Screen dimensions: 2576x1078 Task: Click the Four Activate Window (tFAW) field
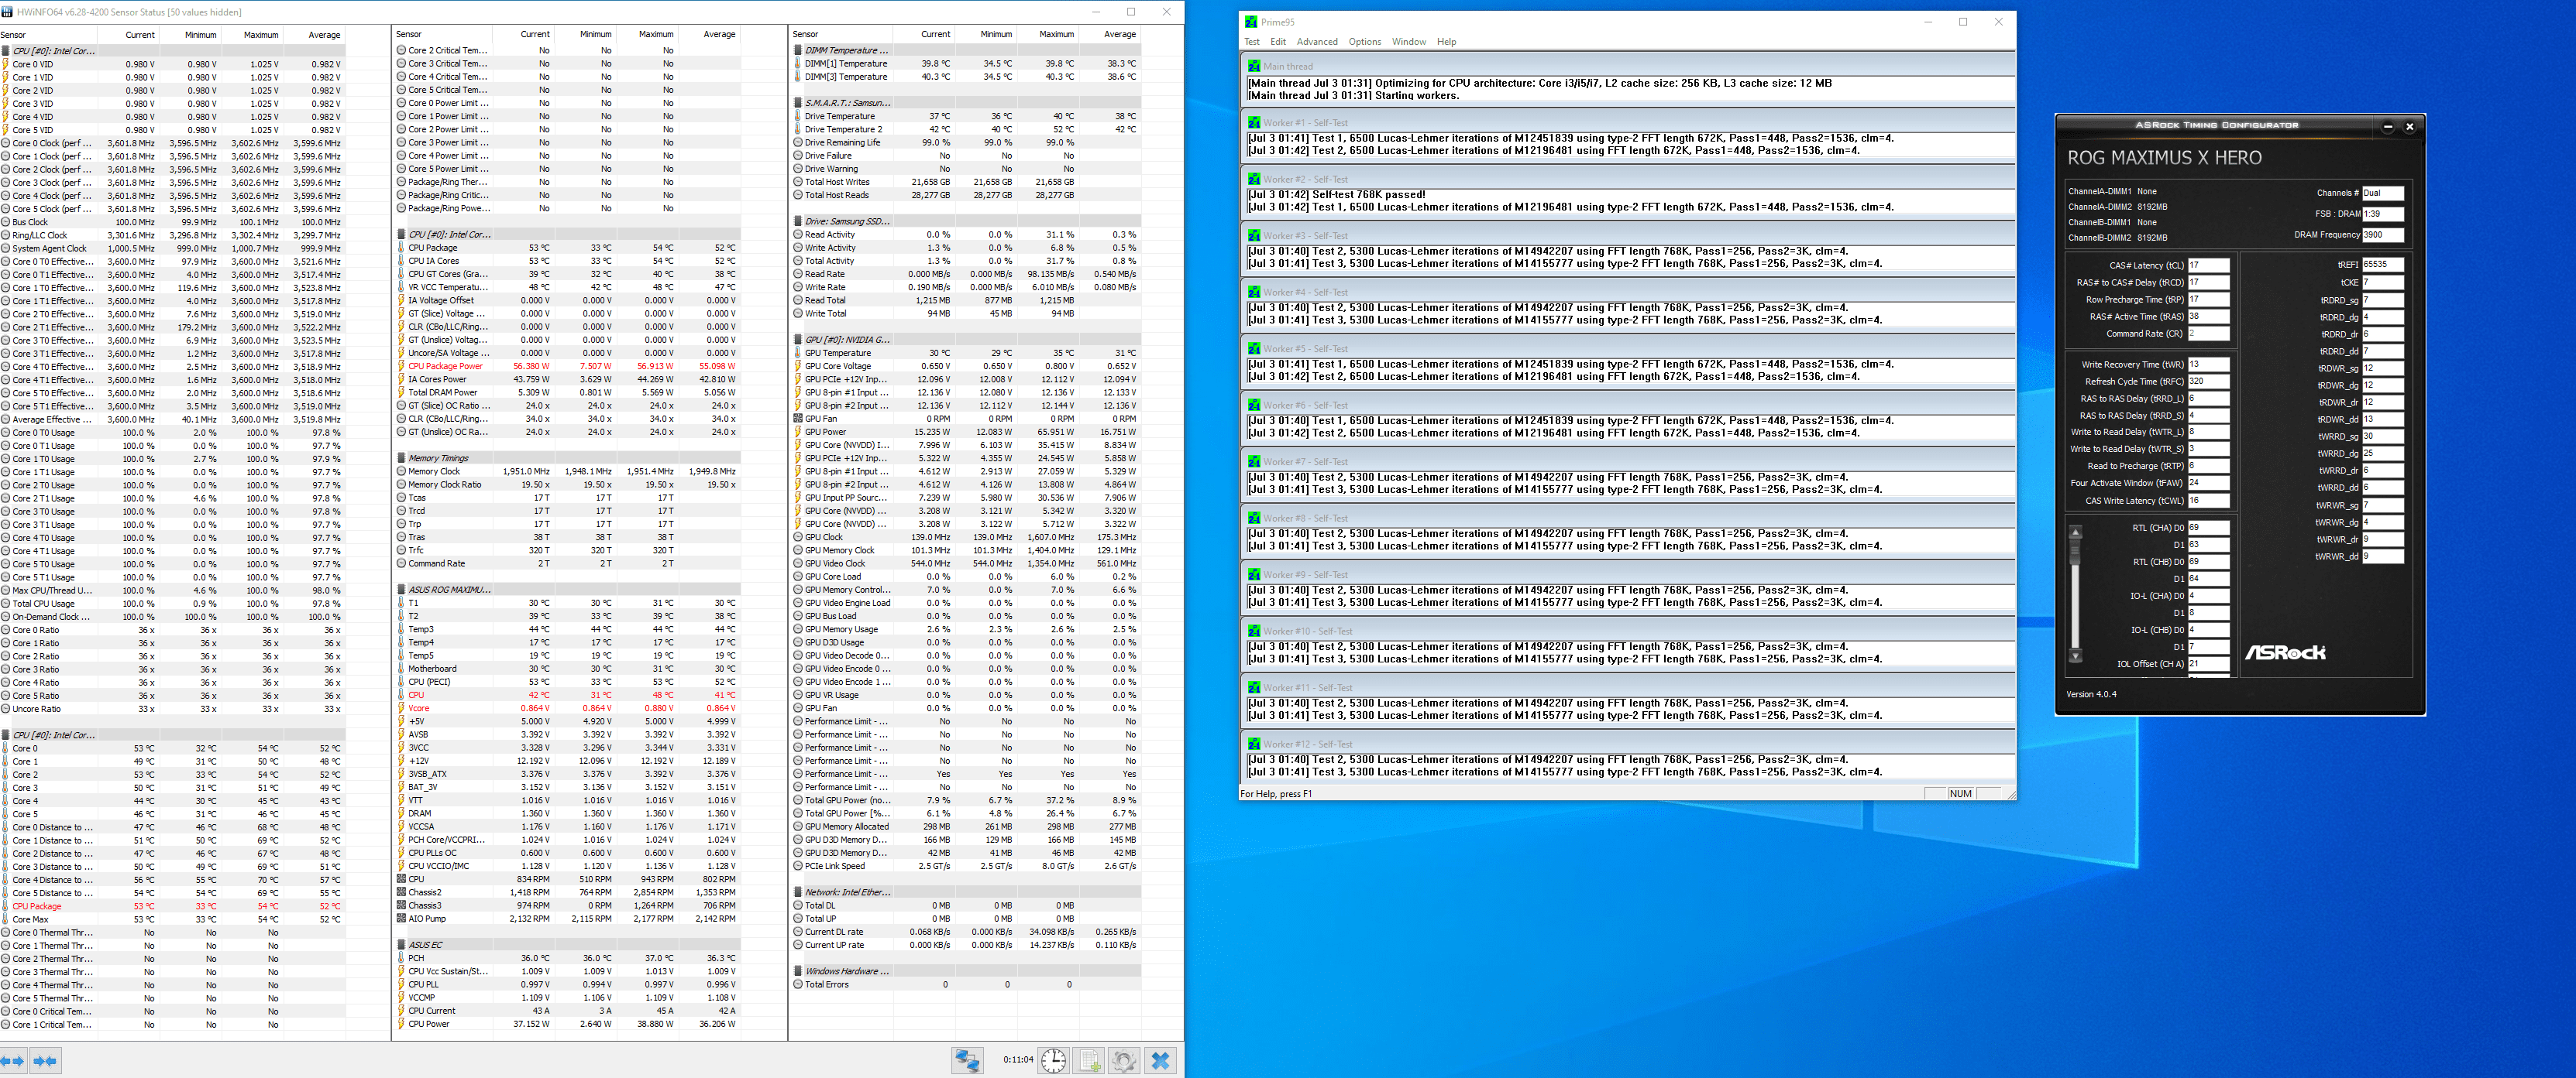coord(2208,484)
